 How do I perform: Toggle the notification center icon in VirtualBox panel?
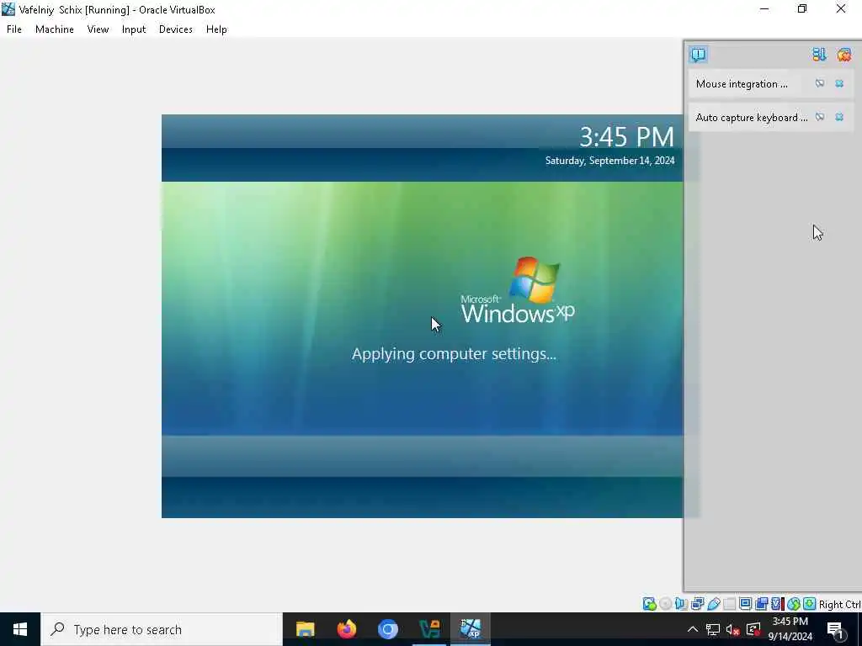point(698,55)
